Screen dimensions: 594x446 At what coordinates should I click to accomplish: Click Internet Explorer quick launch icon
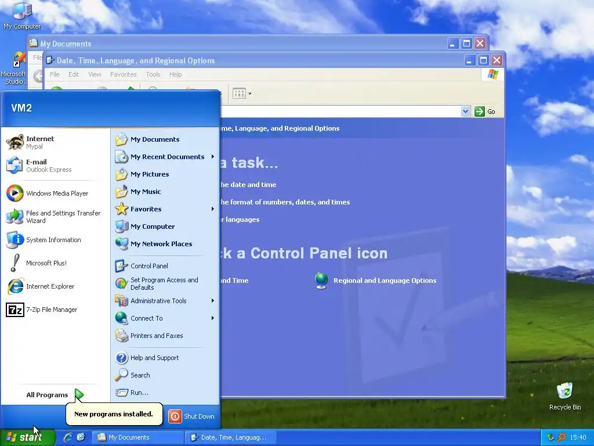[x=68, y=437]
